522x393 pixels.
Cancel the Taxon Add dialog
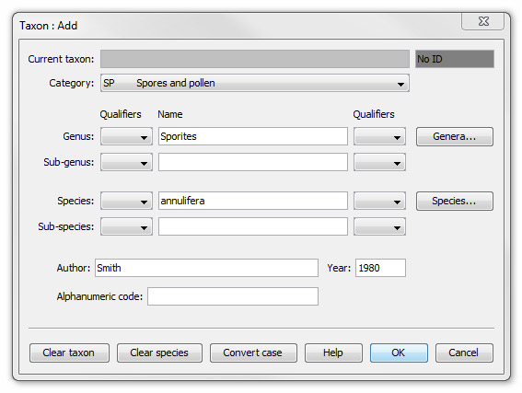(464, 353)
